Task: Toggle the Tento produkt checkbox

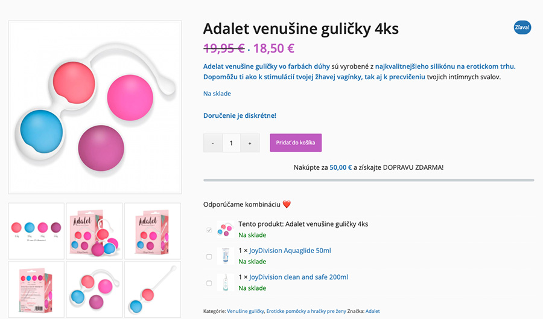Action: coord(209,230)
